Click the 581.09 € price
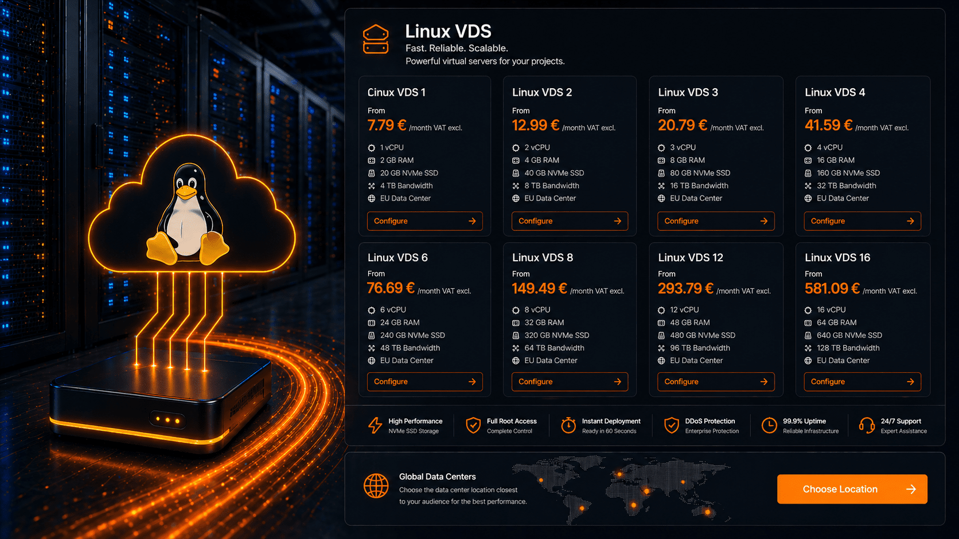The width and height of the screenshot is (959, 539). click(832, 288)
